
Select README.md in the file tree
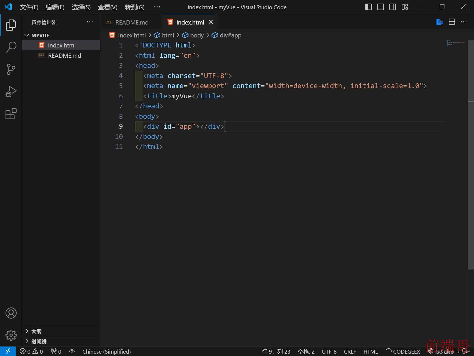[61, 56]
